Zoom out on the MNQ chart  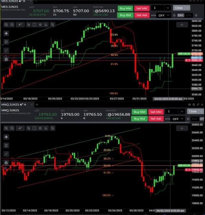click(x=12, y=128)
